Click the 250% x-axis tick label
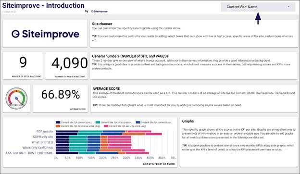Image resolution: width=300 pixels, height=174 pixels. [x=115, y=158]
